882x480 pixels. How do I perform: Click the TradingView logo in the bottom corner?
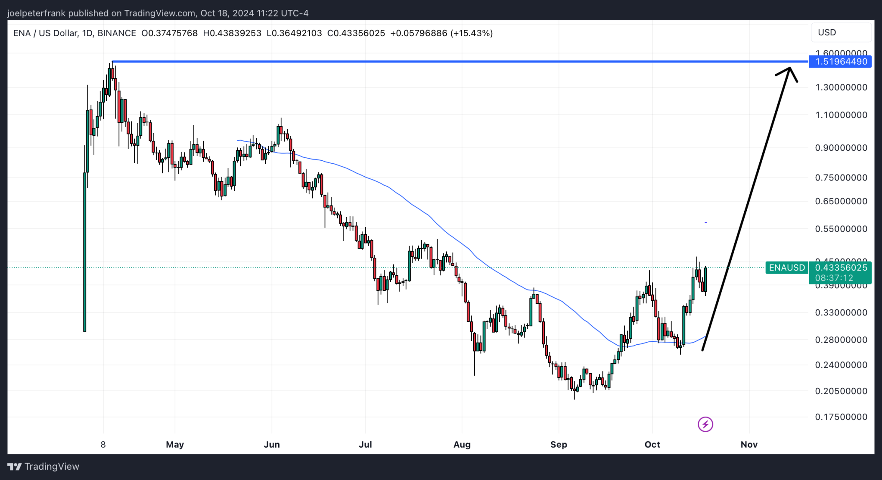tap(43, 466)
